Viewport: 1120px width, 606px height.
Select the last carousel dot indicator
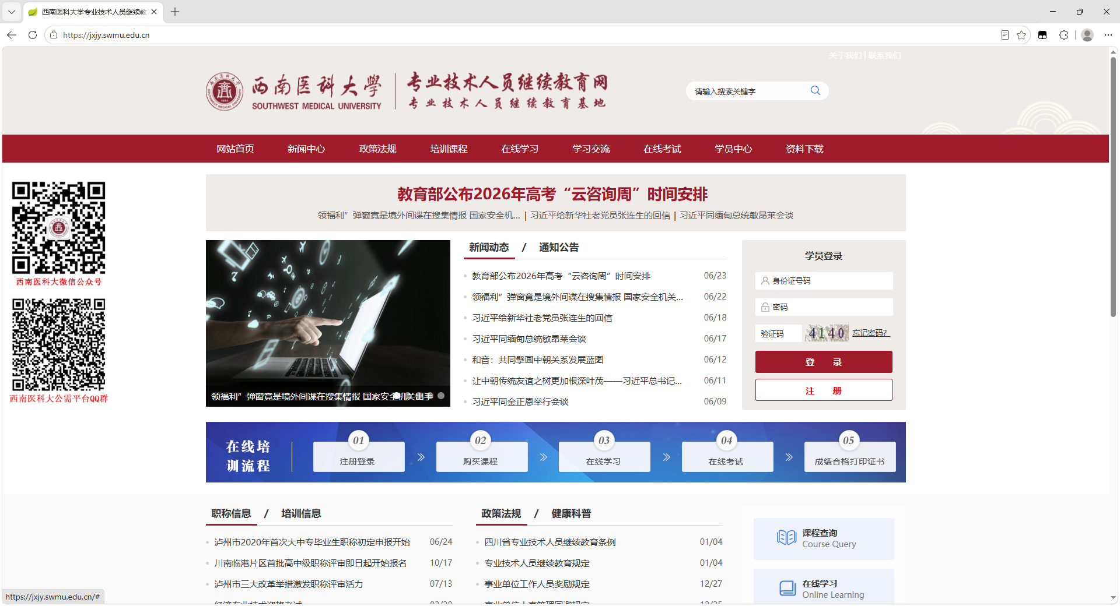(441, 396)
